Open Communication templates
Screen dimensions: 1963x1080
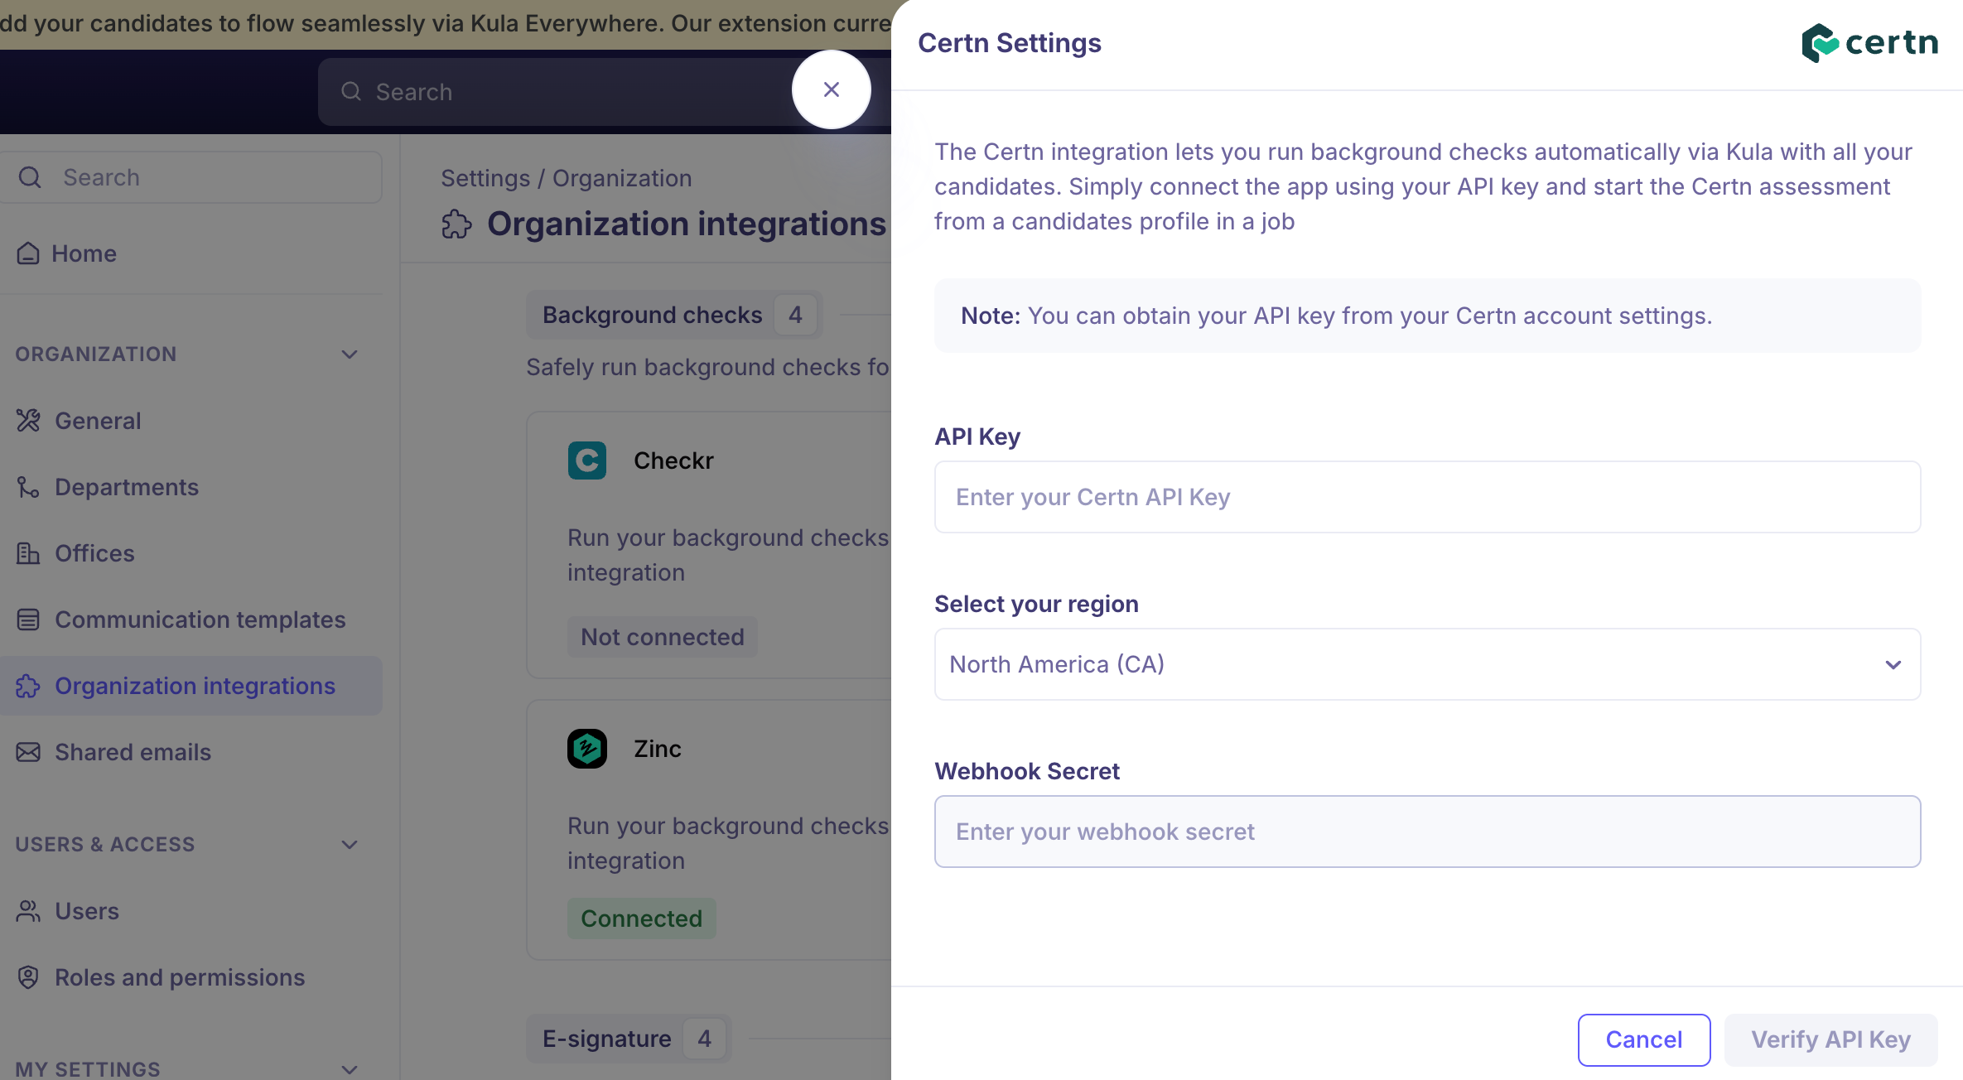point(191,620)
